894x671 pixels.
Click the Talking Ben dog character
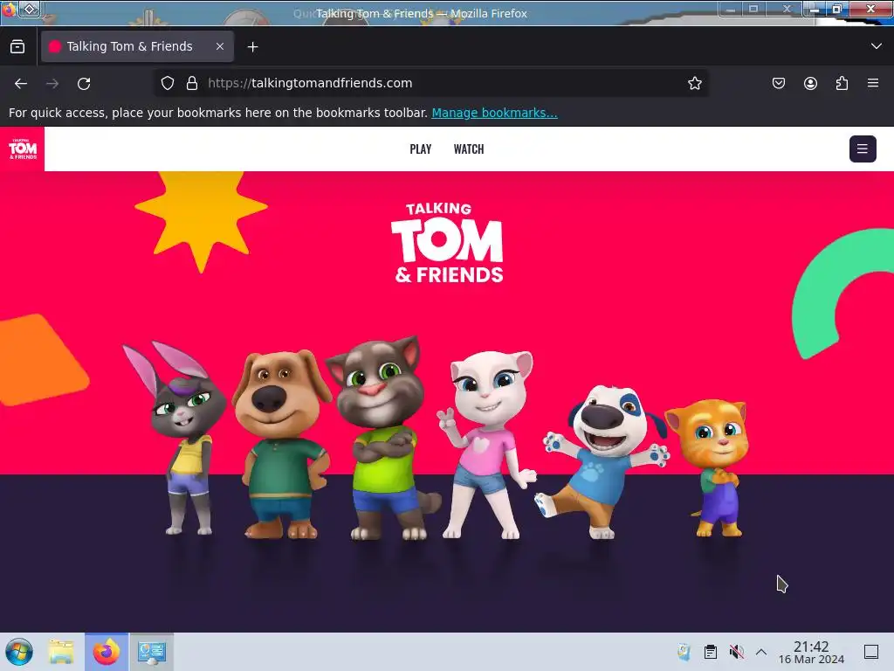pos(282,445)
